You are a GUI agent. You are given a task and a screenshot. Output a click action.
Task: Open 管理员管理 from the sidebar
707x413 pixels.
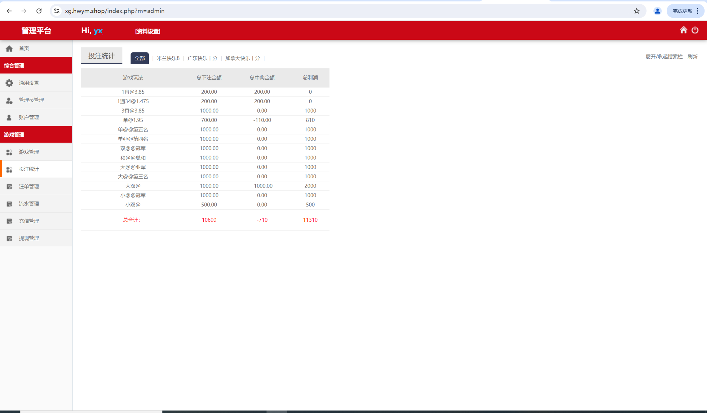tap(31, 100)
